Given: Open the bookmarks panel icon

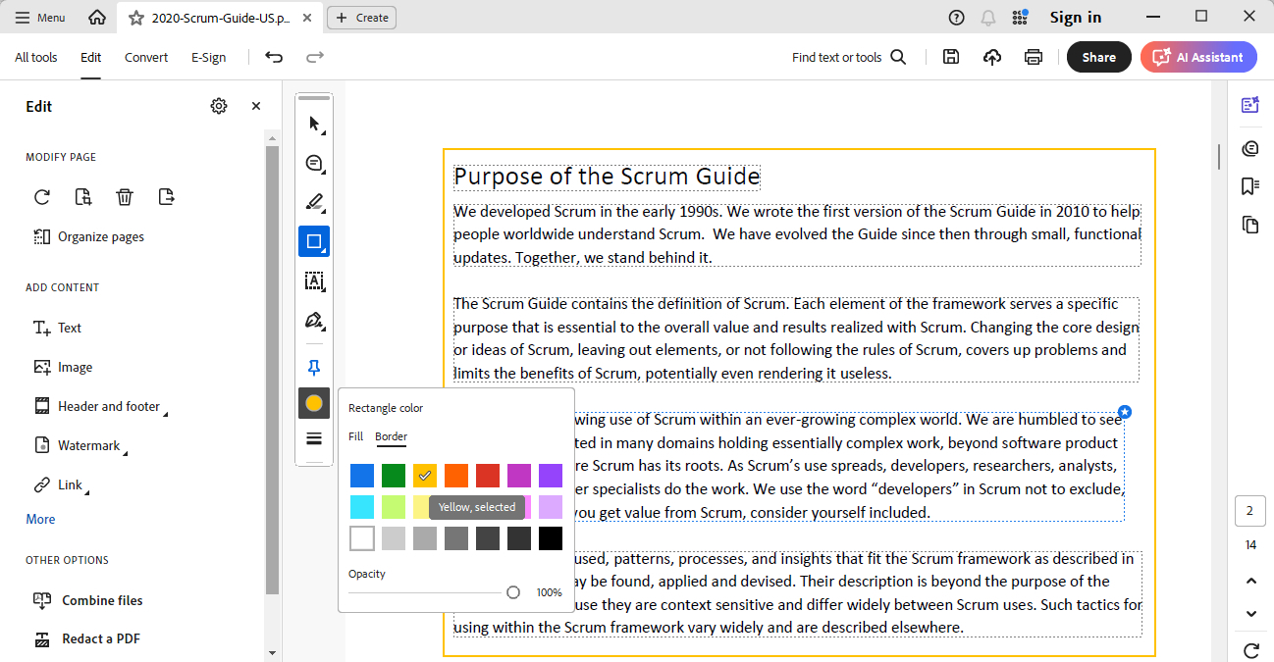Looking at the screenshot, I should click(1249, 185).
